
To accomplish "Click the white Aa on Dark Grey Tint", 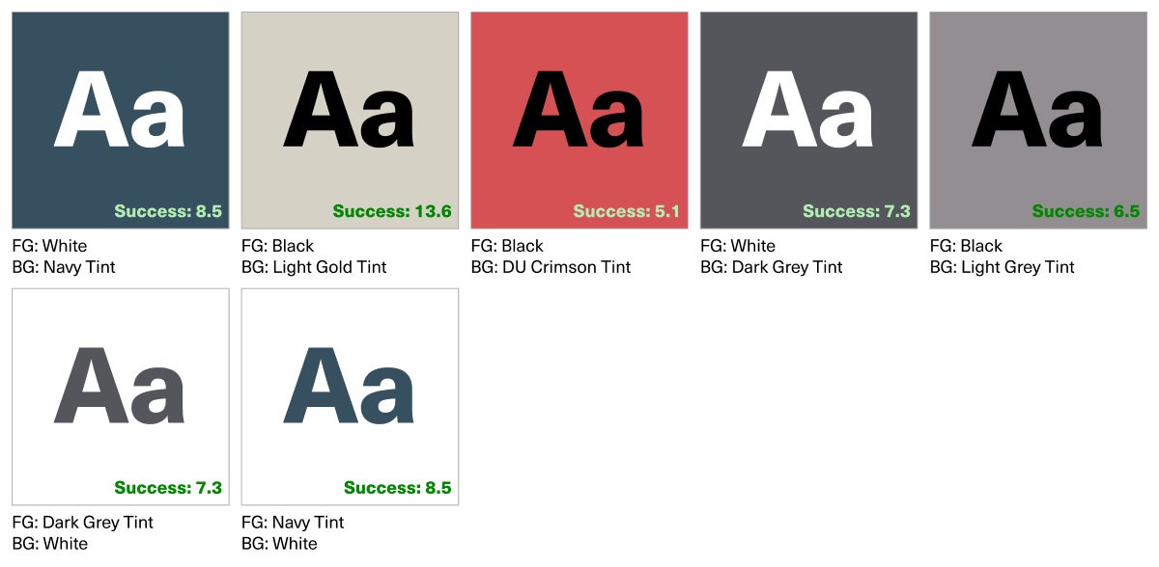I will point(809,114).
